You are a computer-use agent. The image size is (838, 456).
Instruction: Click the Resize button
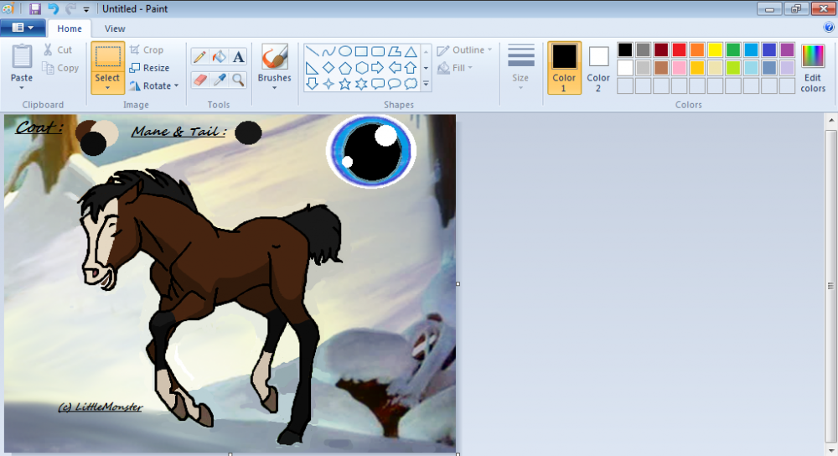[x=150, y=68]
